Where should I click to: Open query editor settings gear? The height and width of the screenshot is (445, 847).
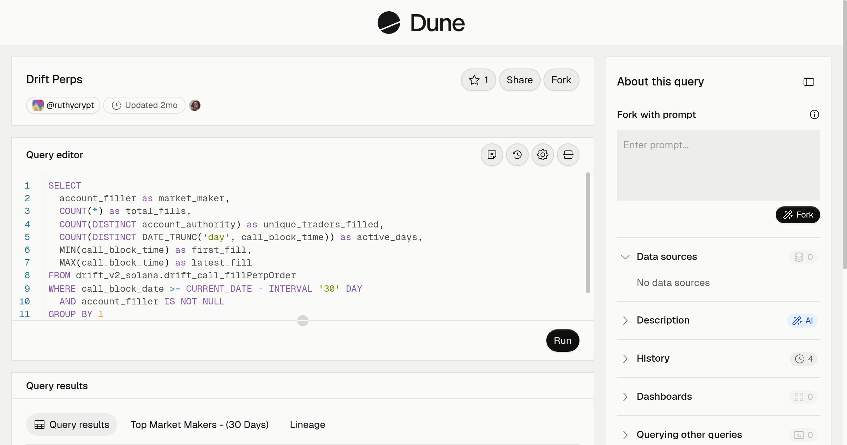pos(542,155)
